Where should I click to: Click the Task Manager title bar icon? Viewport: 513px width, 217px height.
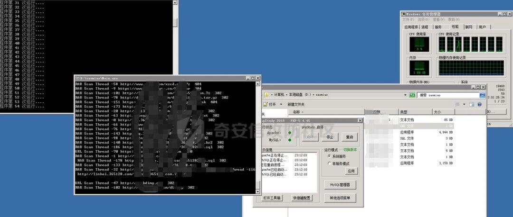coord(404,14)
